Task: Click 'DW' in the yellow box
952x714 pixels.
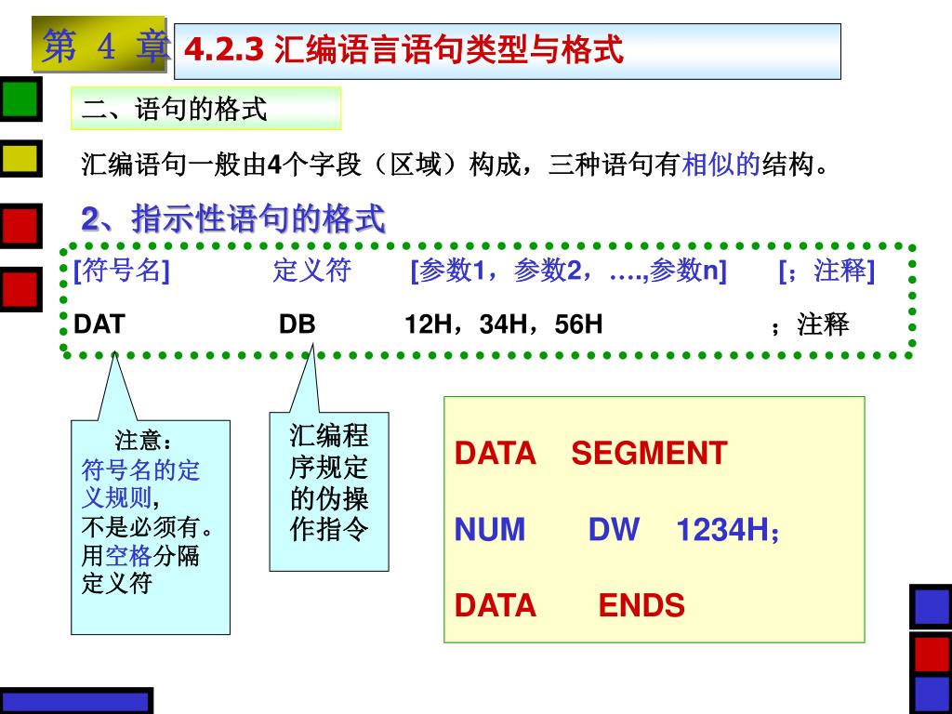Action: 614,529
